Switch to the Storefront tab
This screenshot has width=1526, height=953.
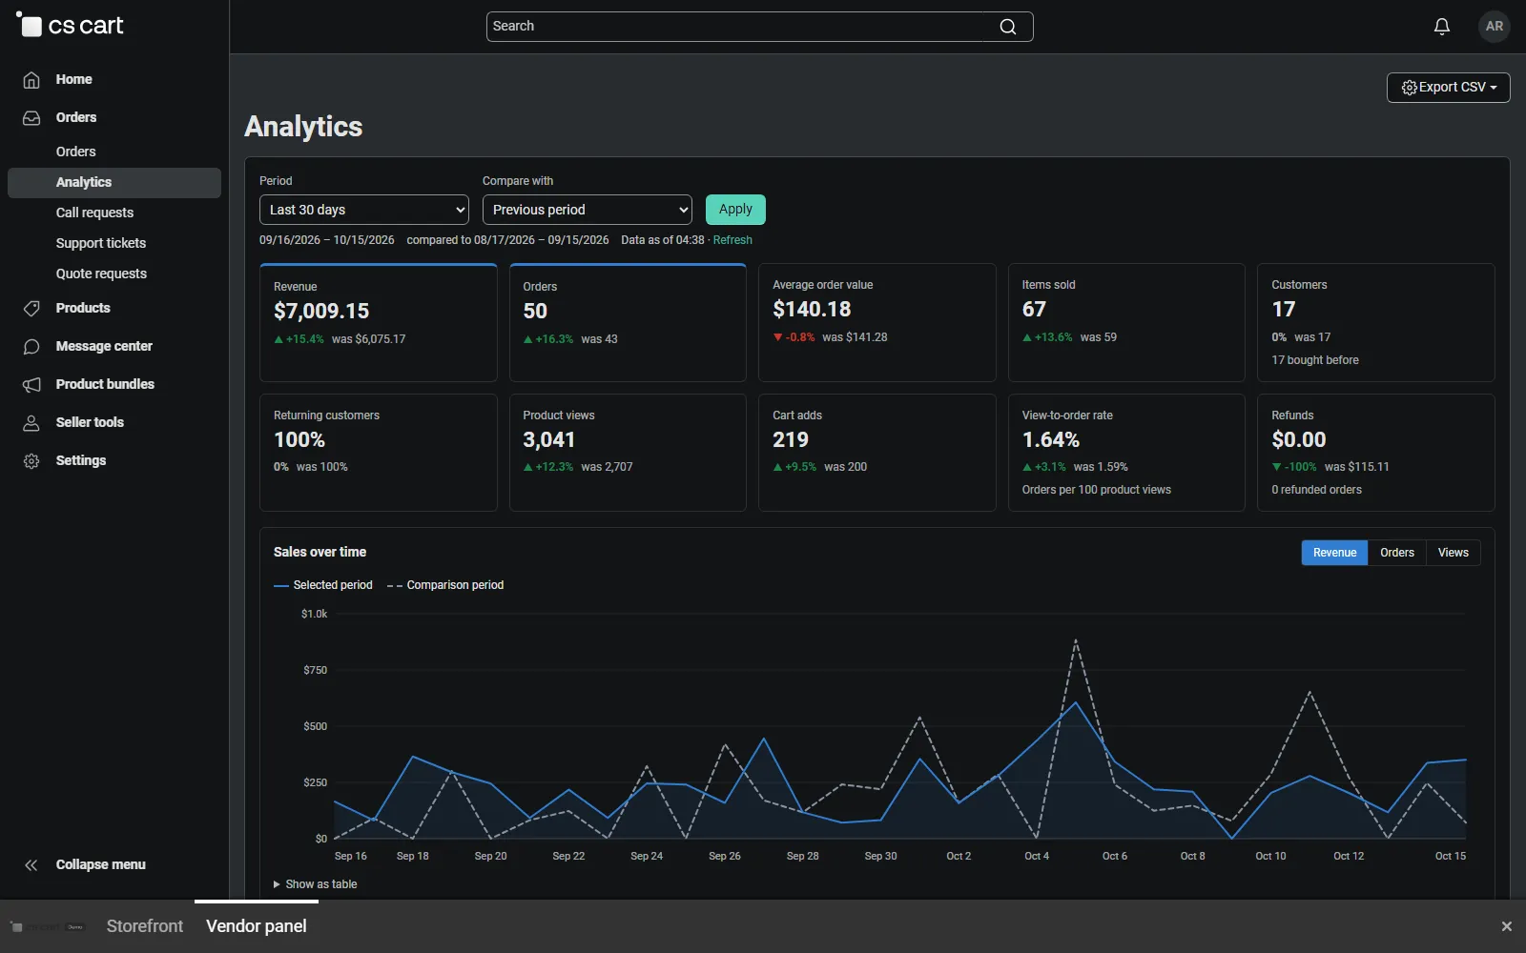[x=145, y=926]
